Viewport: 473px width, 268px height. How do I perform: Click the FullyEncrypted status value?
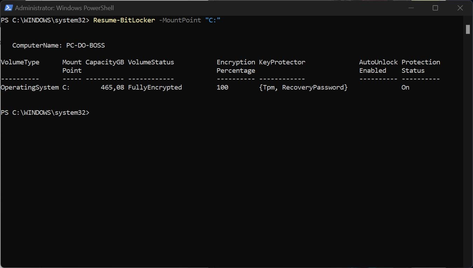click(x=155, y=87)
